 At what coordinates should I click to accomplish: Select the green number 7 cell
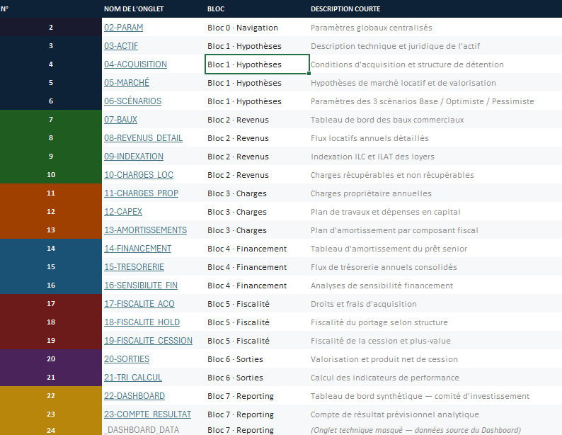click(51, 119)
